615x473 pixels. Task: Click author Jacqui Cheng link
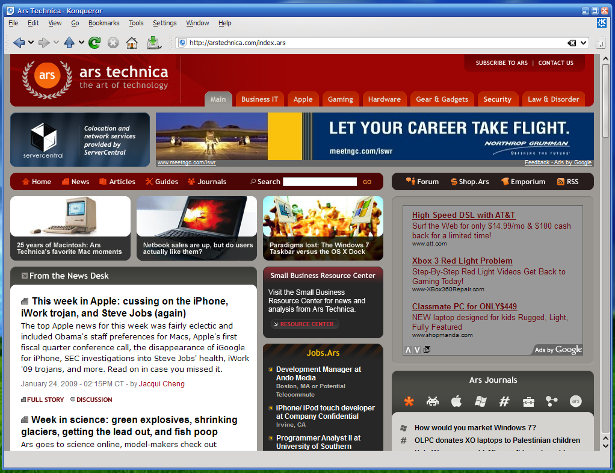[x=162, y=383]
